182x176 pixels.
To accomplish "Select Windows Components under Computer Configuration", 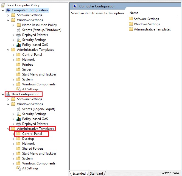I will click(39, 84).
